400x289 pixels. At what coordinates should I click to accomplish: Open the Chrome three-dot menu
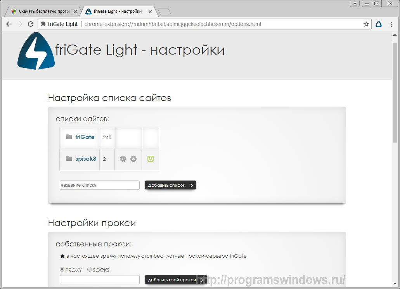(x=391, y=24)
